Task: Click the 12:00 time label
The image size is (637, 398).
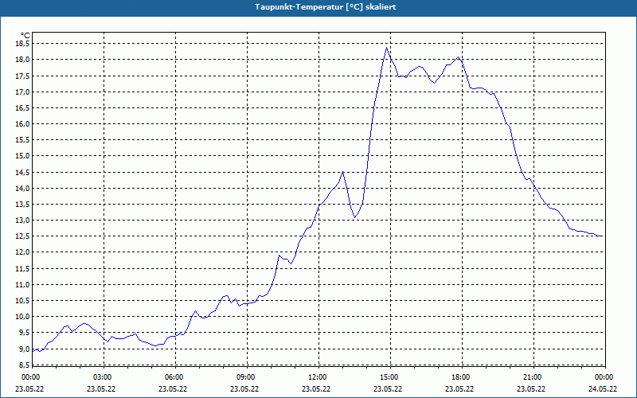Action: [x=317, y=377]
